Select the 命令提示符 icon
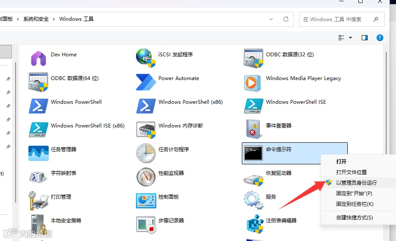Screen dimensions: 396x241 pos(253,153)
